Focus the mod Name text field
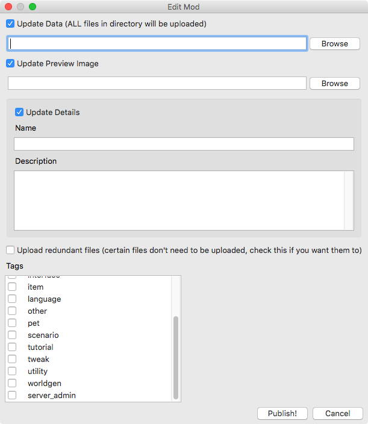This screenshot has width=368, height=424. click(x=184, y=144)
